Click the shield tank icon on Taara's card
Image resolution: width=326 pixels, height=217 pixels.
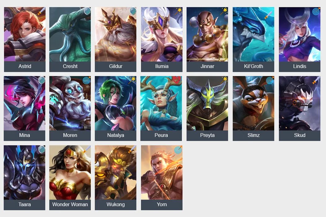tap(42, 149)
